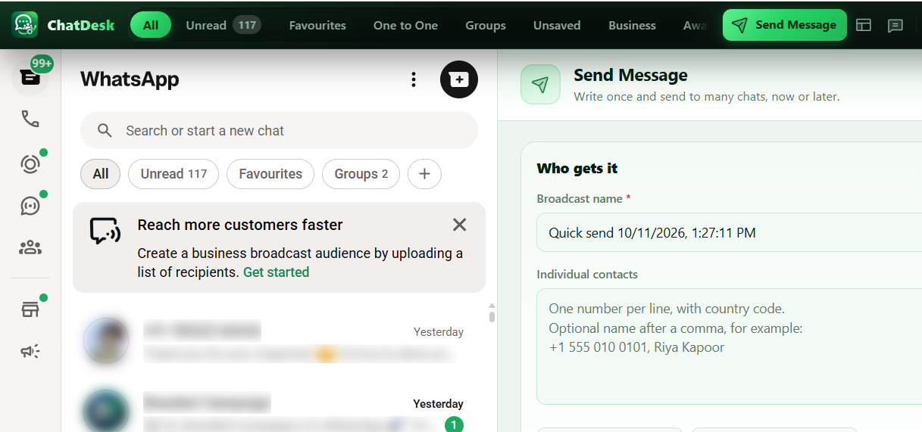Switch to One to One tab

(405, 25)
